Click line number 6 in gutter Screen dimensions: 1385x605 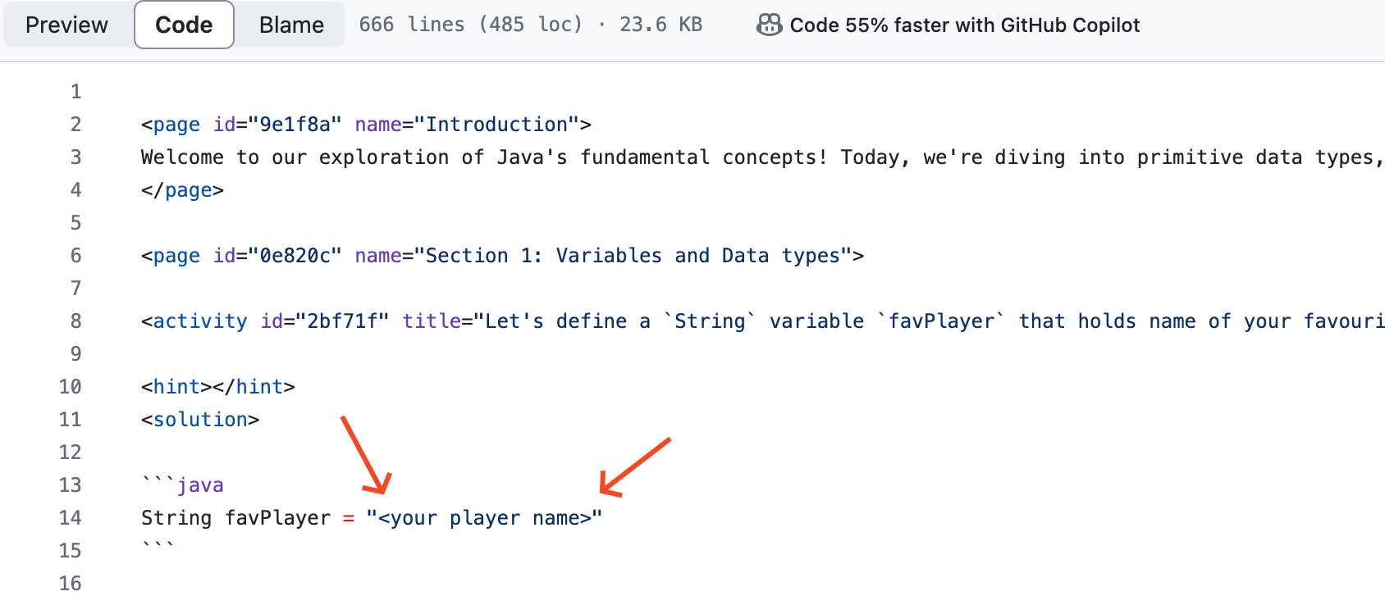tap(75, 255)
